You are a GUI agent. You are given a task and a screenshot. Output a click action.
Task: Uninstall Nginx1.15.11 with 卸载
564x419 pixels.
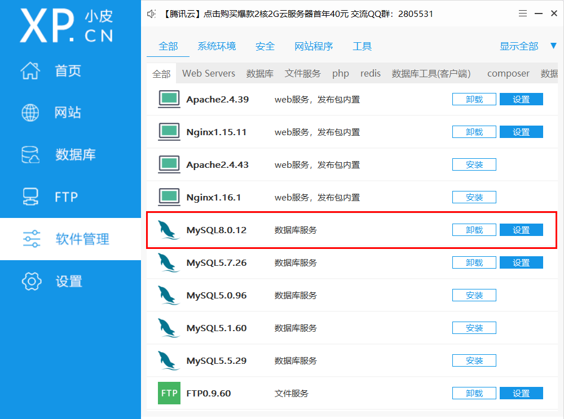474,132
